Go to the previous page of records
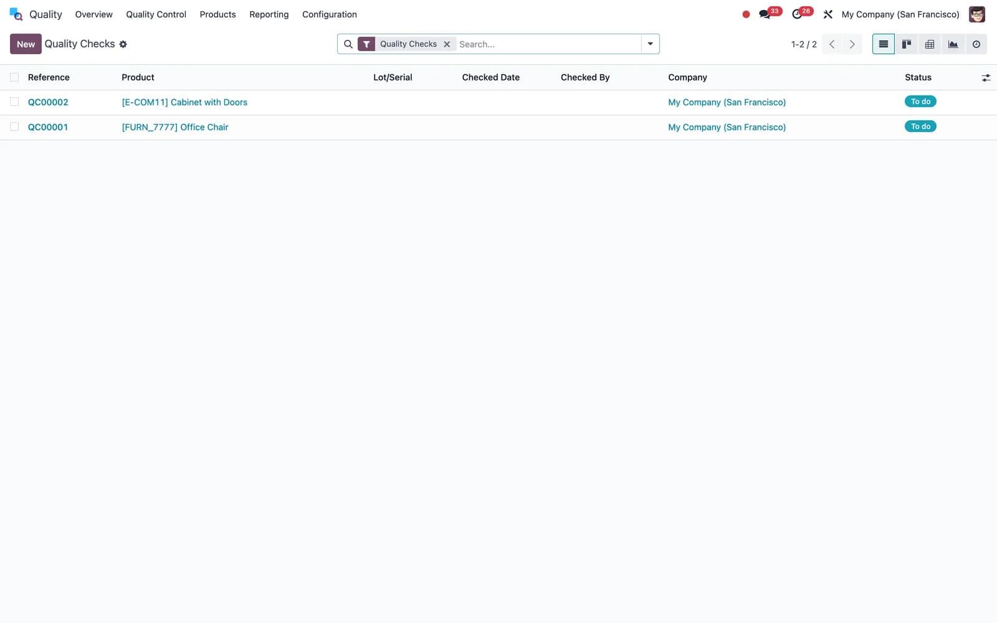Image resolution: width=997 pixels, height=623 pixels. (832, 44)
